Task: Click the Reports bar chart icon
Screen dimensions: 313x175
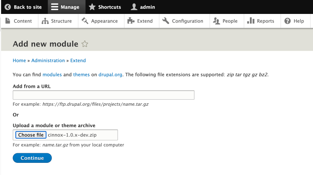Action: coord(251,21)
